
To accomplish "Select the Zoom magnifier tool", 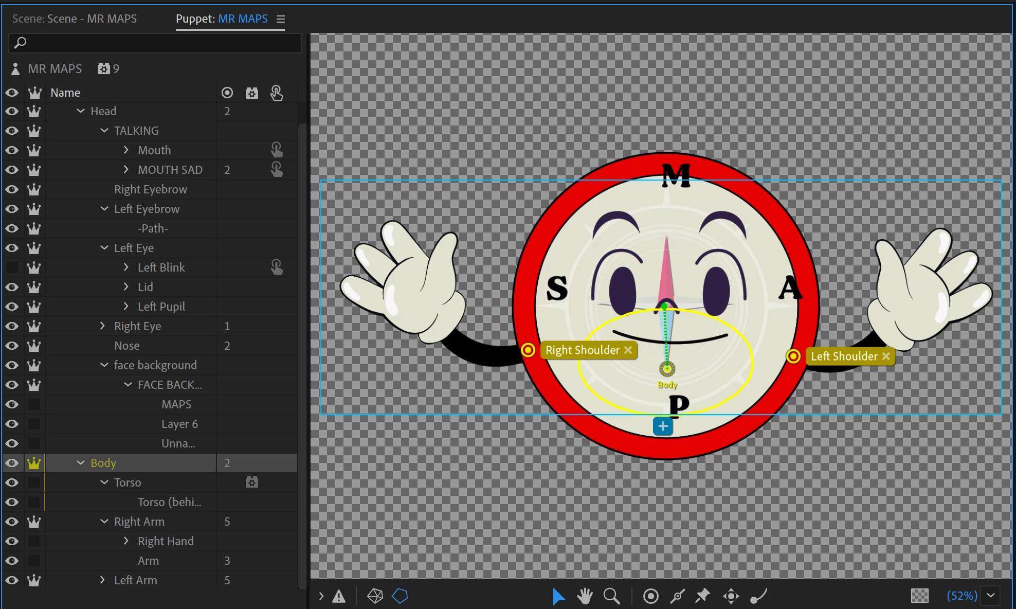I will pyautogui.click(x=611, y=596).
